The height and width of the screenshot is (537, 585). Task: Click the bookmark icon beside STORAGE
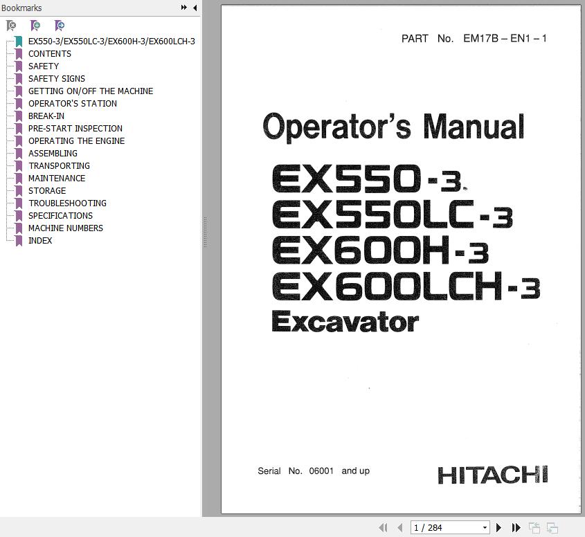[19, 190]
